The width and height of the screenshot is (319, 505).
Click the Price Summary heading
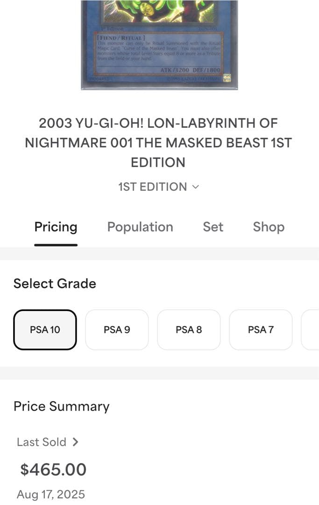click(61, 406)
